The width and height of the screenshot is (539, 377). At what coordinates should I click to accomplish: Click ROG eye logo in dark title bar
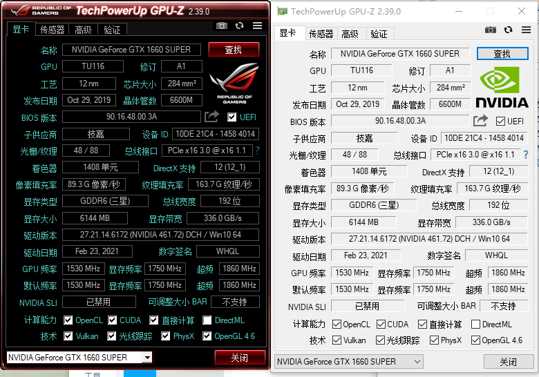[x=20, y=10]
